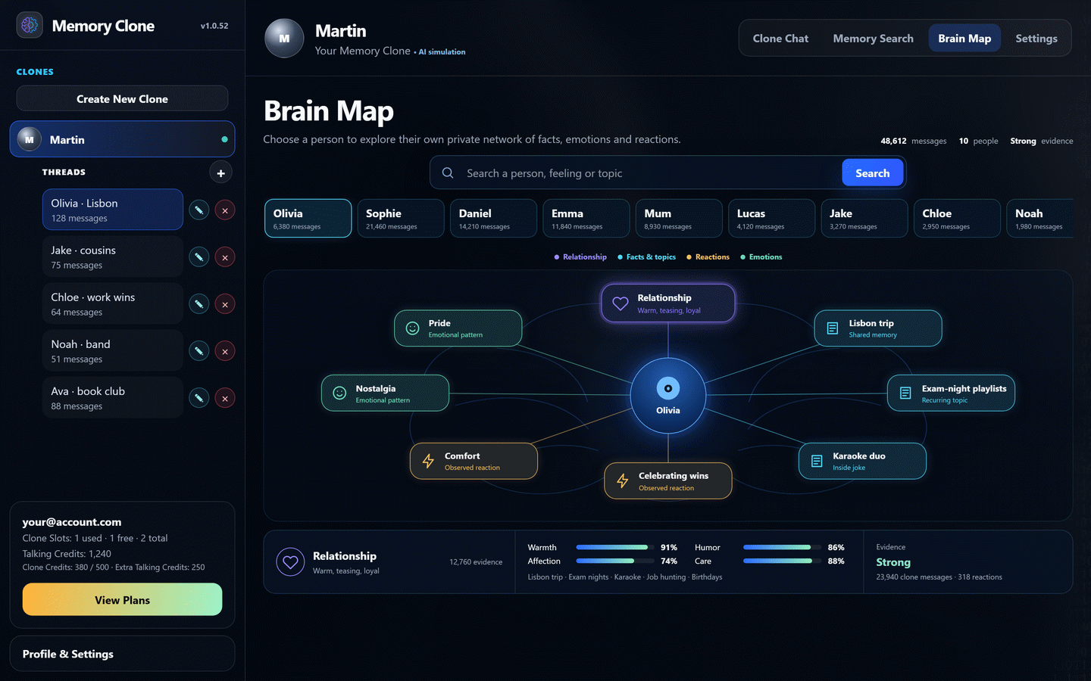Select the Emma person chip
Viewport: 1091px width, 681px height.
tap(586, 218)
